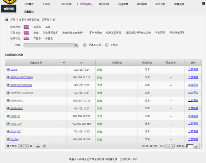Sort by the 计算机名称 column arrow
Viewport: 206px width, 163px height.
pyautogui.click(x=64, y=62)
